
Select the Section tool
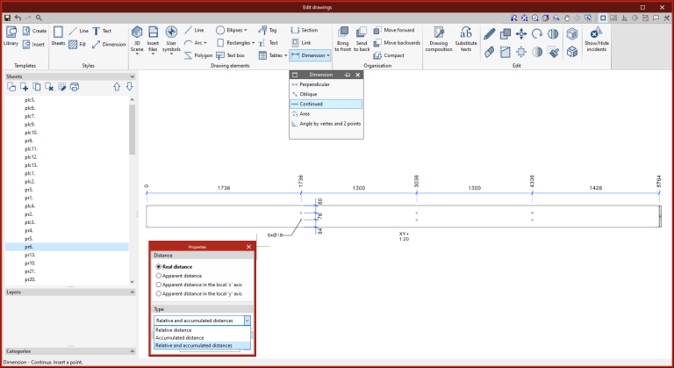click(x=304, y=30)
